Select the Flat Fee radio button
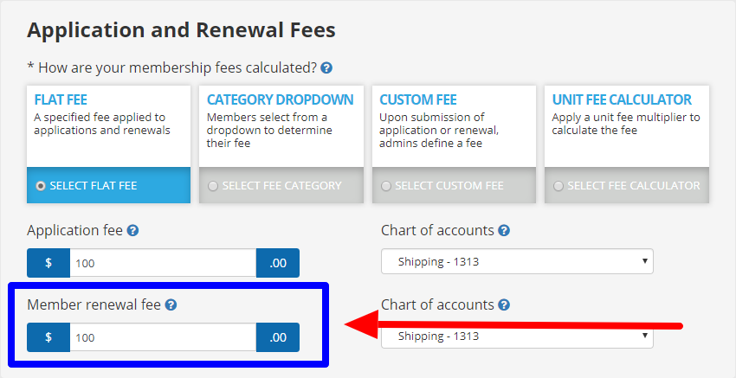 [41, 186]
